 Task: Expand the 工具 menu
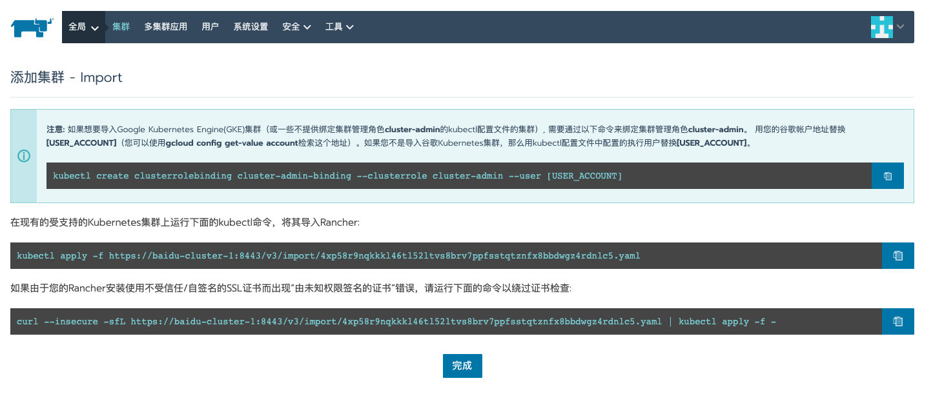click(340, 27)
